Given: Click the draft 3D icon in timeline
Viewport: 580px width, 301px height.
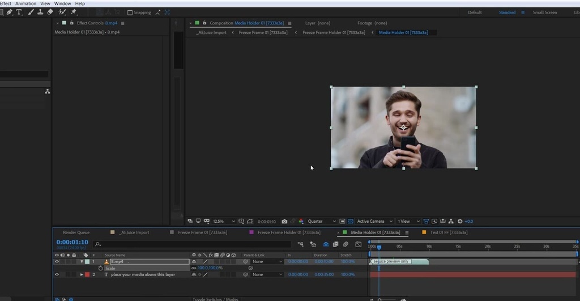Looking at the screenshot, I should pos(313,244).
